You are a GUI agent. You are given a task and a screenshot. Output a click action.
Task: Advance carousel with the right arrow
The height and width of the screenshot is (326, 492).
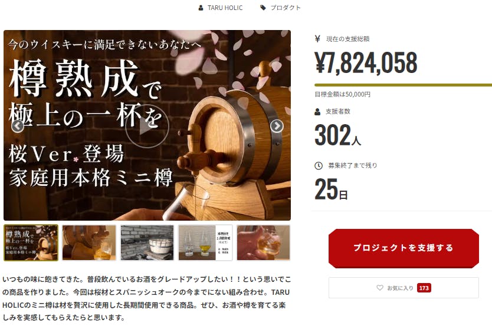[x=277, y=126]
